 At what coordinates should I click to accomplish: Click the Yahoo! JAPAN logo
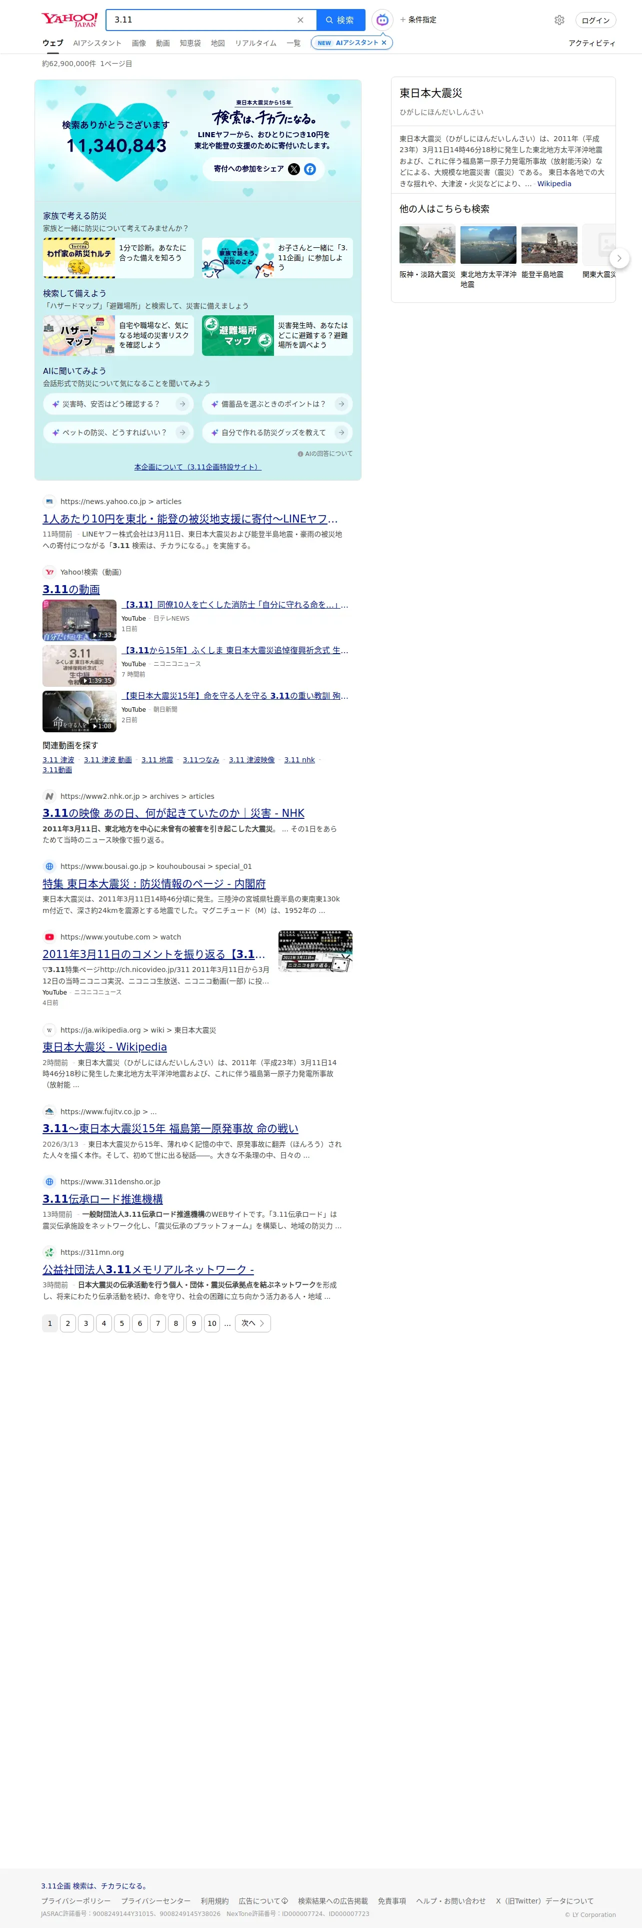click(x=69, y=20)
